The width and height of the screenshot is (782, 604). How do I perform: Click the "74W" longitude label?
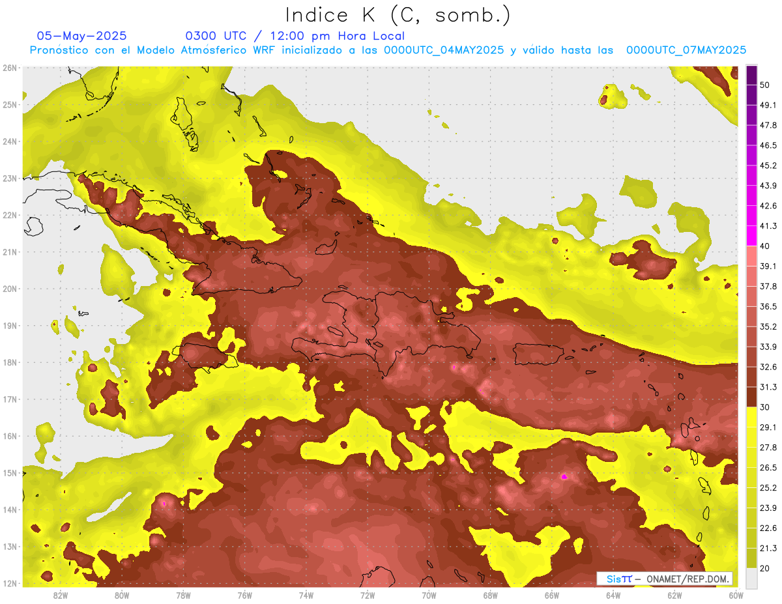coord(306,595)
